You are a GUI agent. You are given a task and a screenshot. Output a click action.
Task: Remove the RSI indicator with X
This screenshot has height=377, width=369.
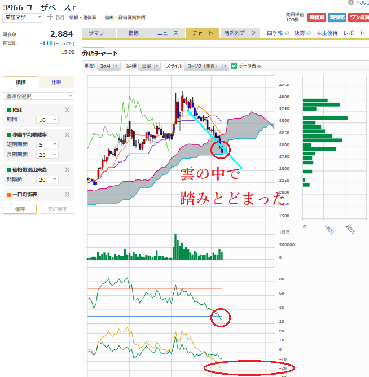pyautogui.click(x=68, y=110)
